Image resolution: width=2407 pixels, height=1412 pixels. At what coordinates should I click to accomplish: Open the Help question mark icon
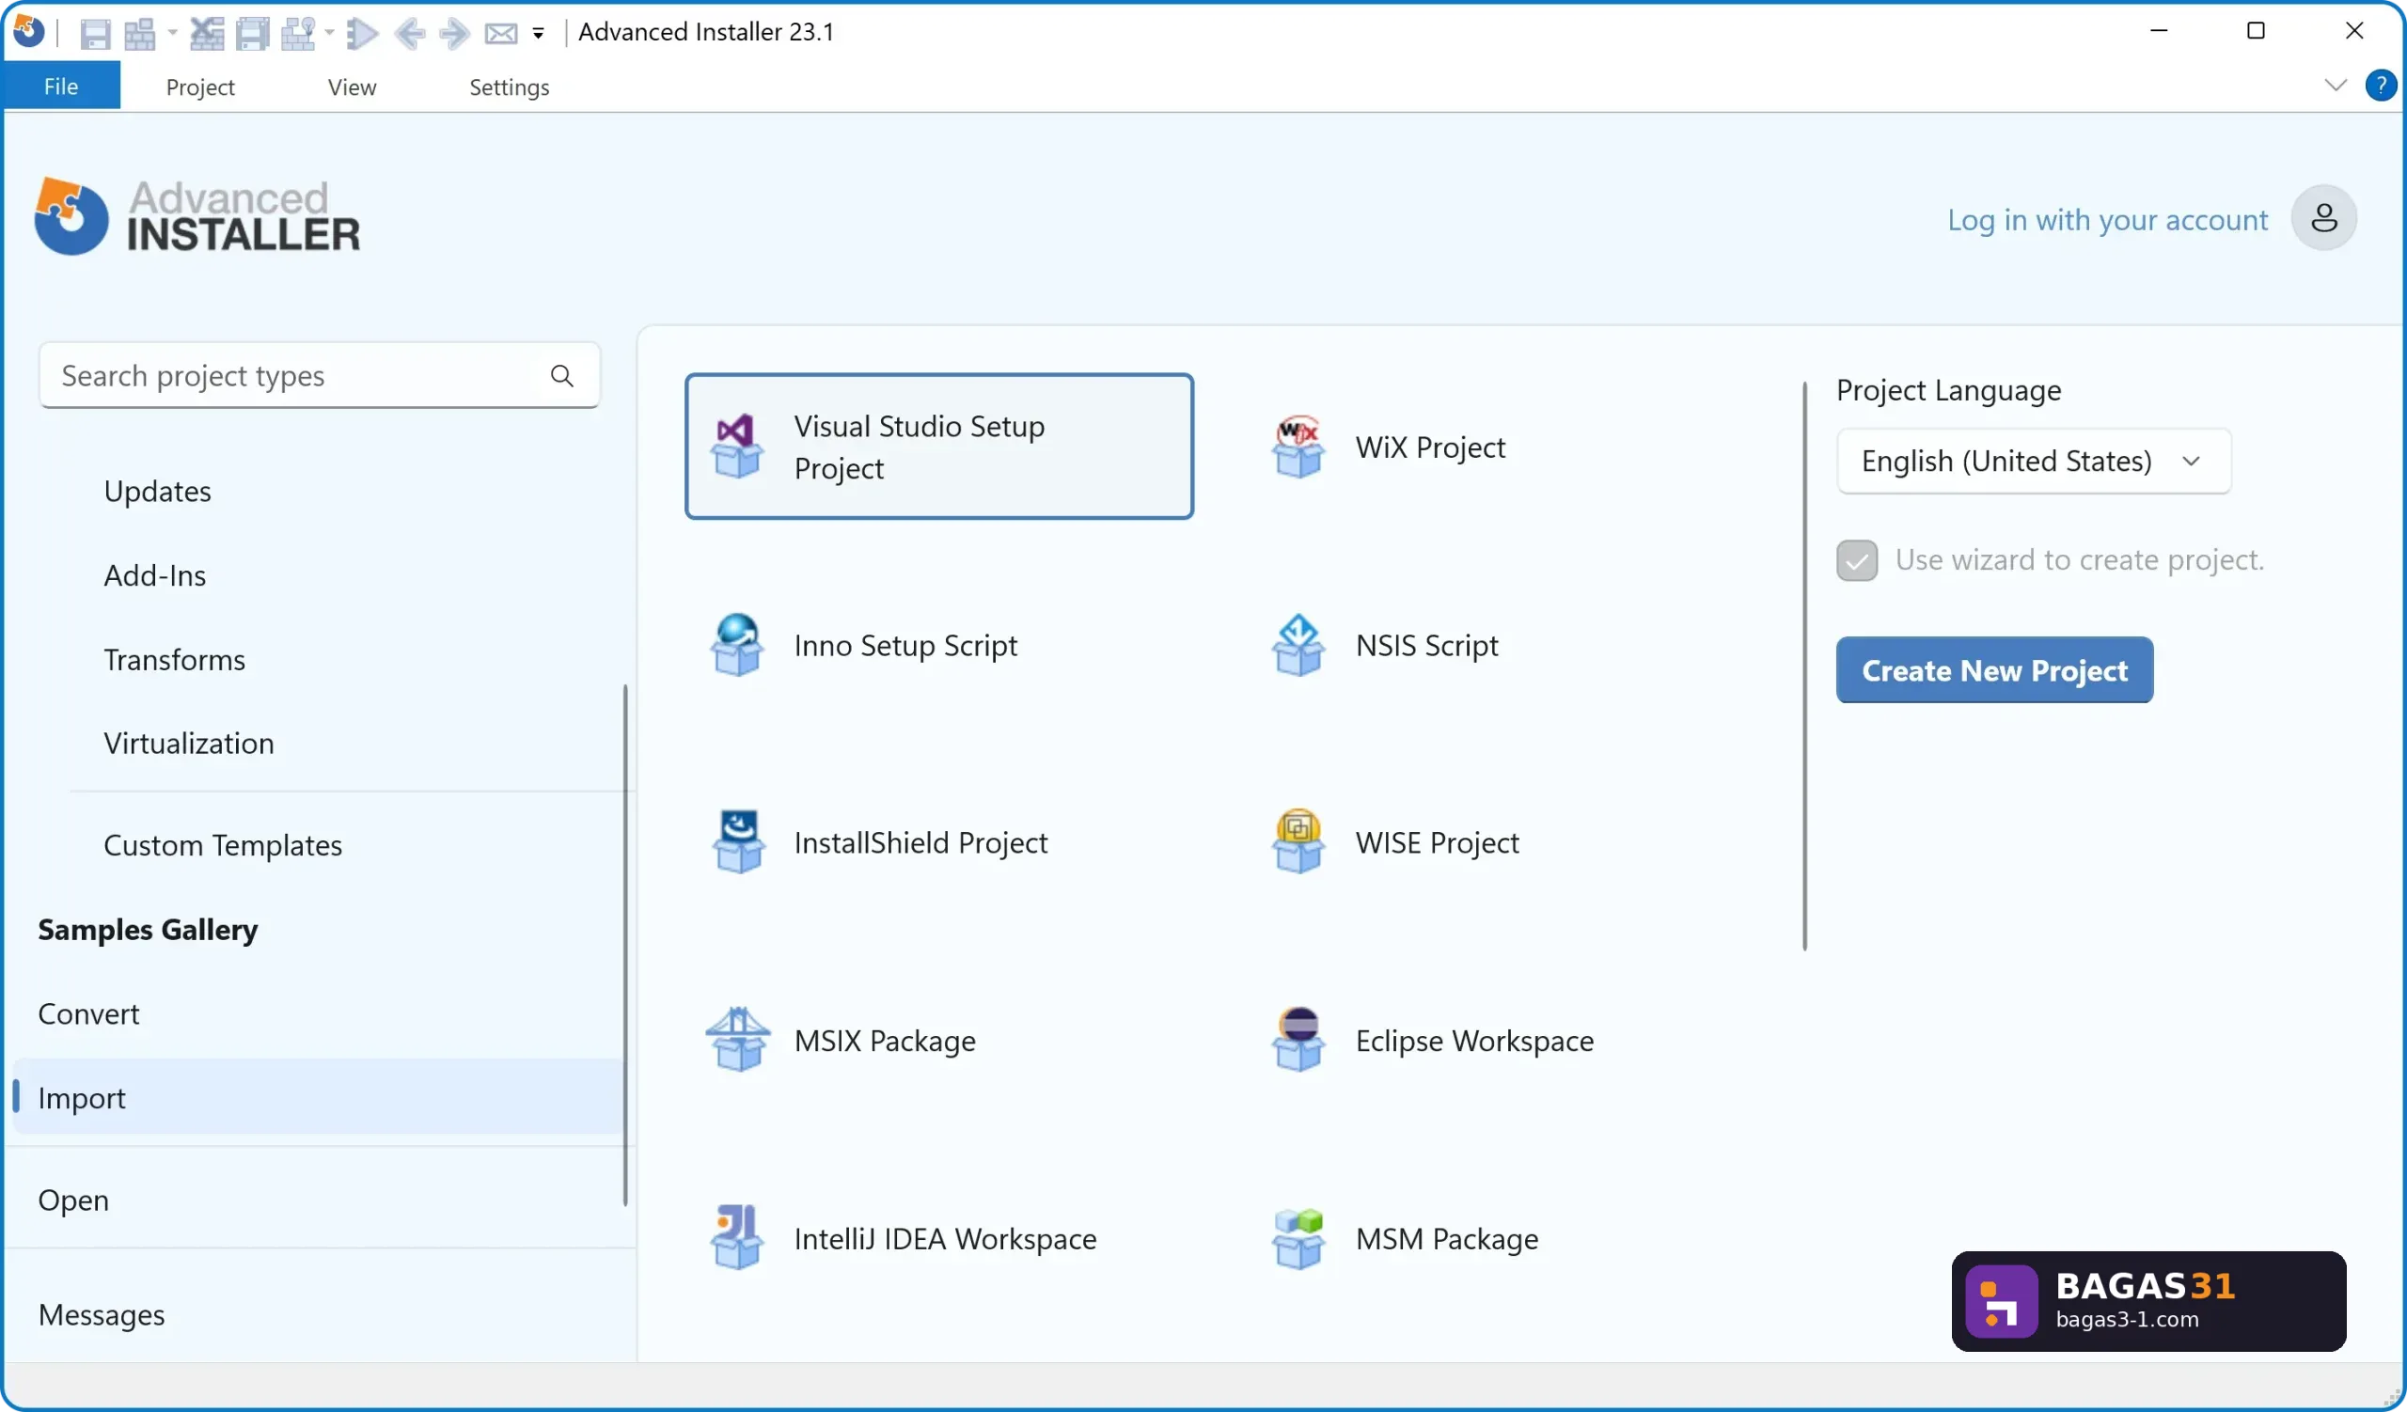[x=2381, y=85]
